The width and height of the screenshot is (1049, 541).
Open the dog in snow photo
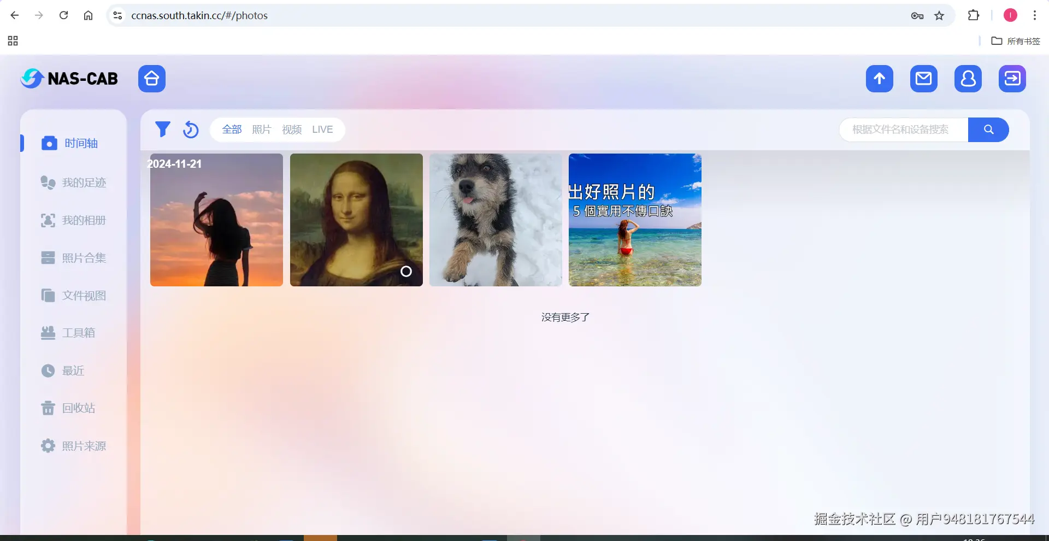[x=496, y=220]
